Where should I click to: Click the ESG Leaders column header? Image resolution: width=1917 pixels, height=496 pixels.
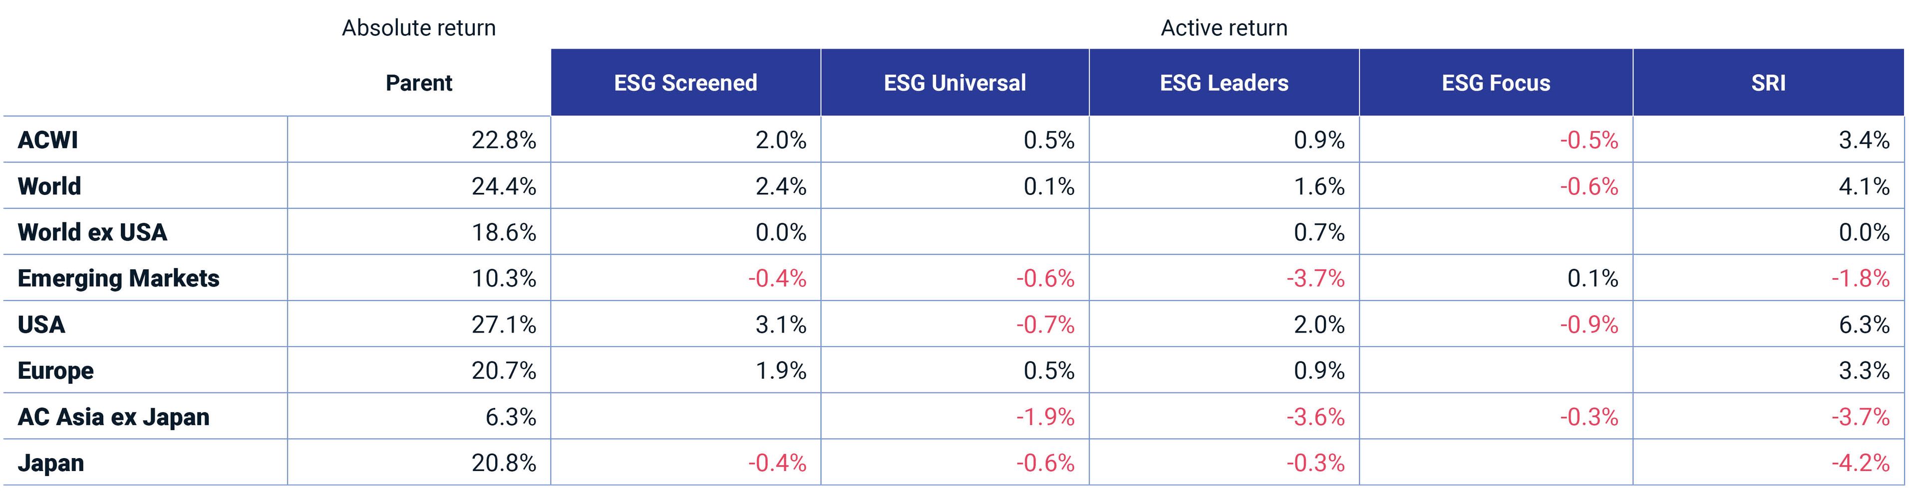coord(1224,83)
